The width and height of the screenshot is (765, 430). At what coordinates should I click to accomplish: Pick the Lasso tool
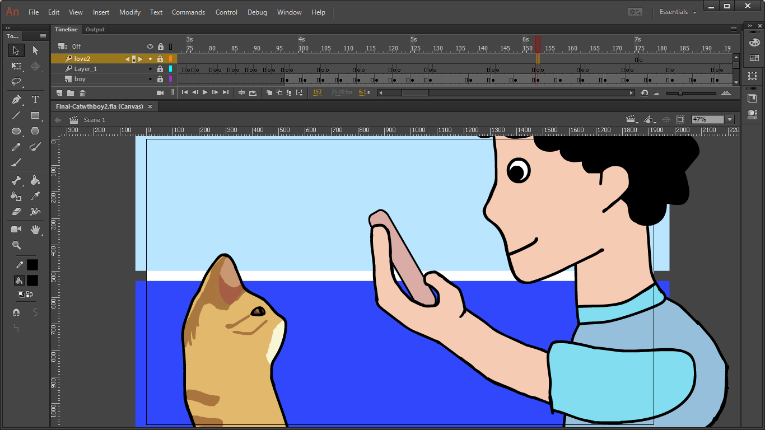pyautogui.click(x=16, y=82)
